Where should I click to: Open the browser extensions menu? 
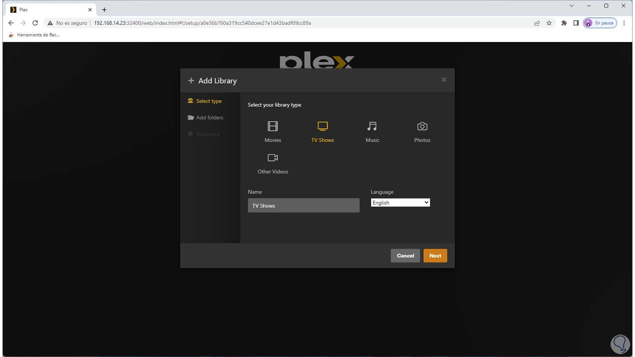tap(564, 23)
